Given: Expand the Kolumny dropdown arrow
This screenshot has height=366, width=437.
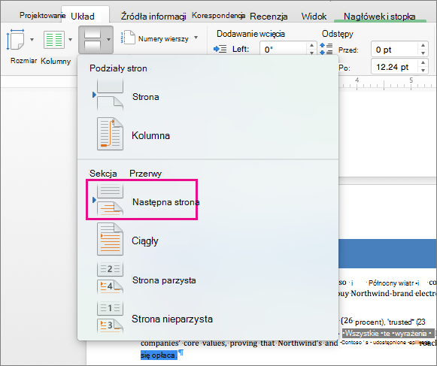Looking at the screenshot, I should pyautogui.click(x=70, y=40).
